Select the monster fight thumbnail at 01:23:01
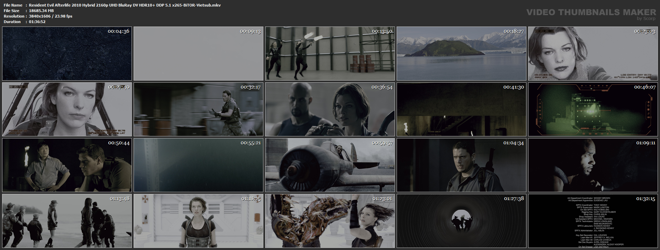Screen dimensions: 660x250 pos(330,221)
